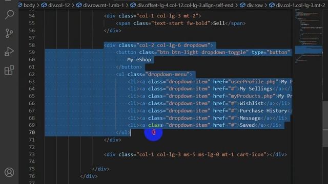
Task: Click line number 54 in gutter
Action: 32,16
